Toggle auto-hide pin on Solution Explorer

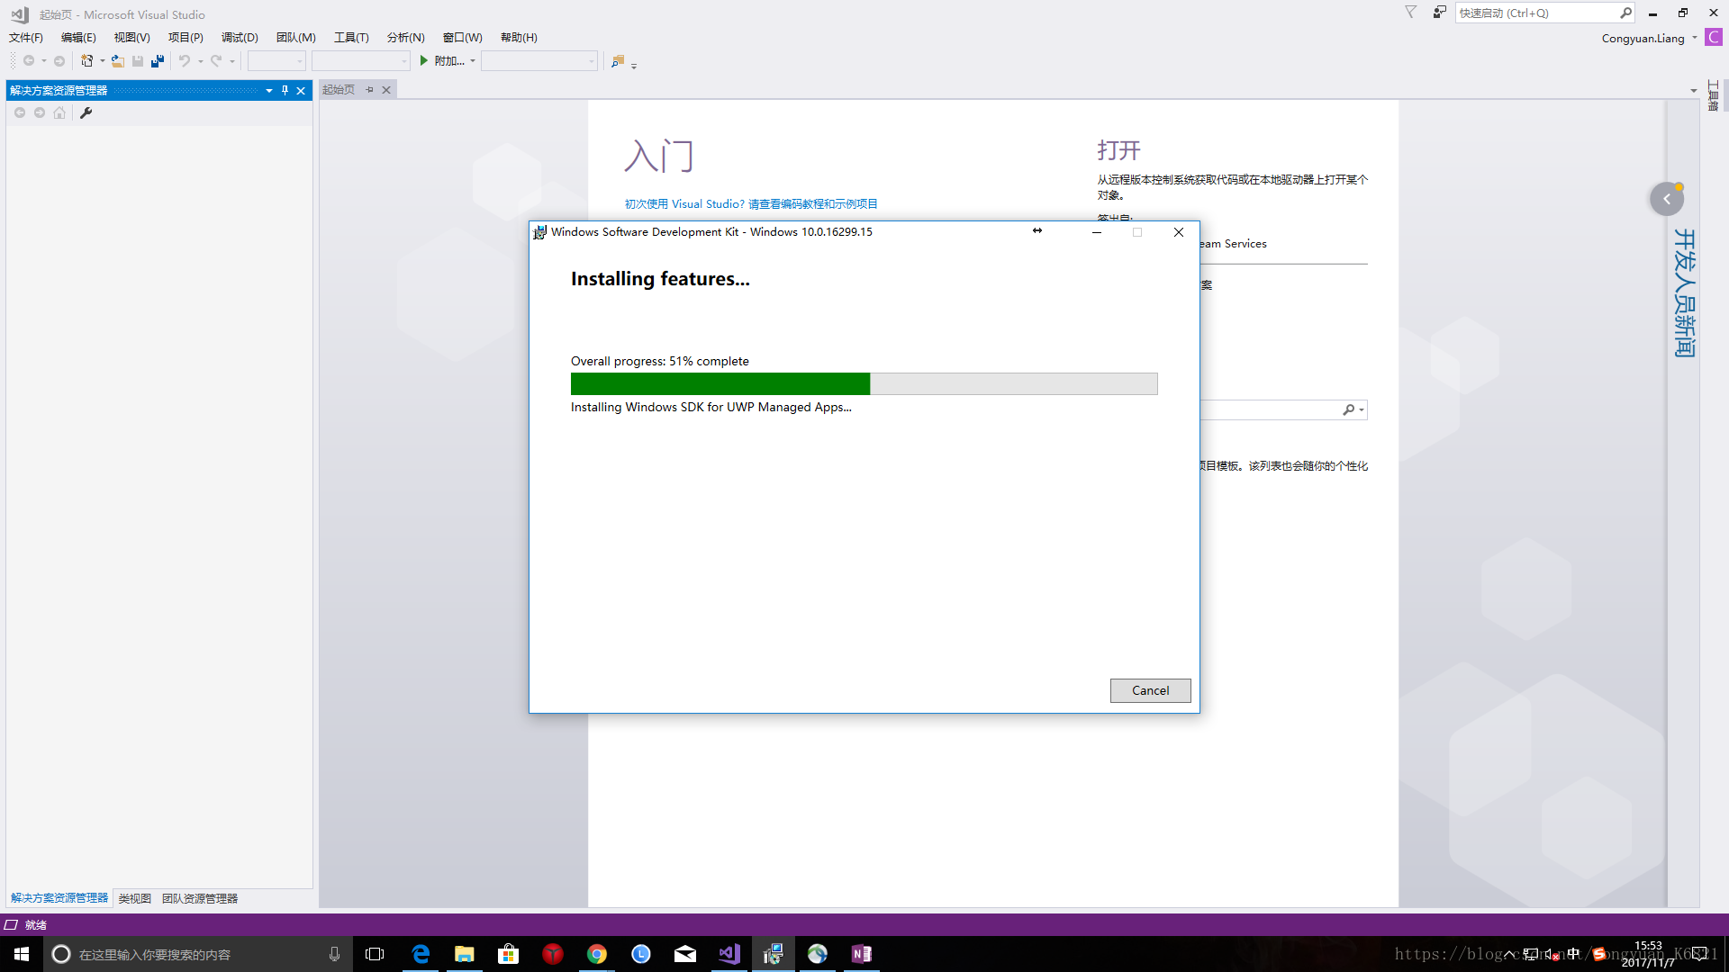click(x=285, y=90)
